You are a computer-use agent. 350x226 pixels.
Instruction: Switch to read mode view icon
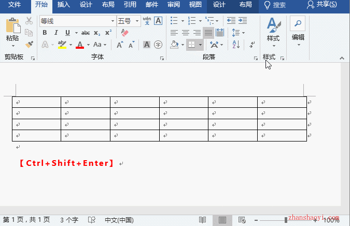click(202, 220)
